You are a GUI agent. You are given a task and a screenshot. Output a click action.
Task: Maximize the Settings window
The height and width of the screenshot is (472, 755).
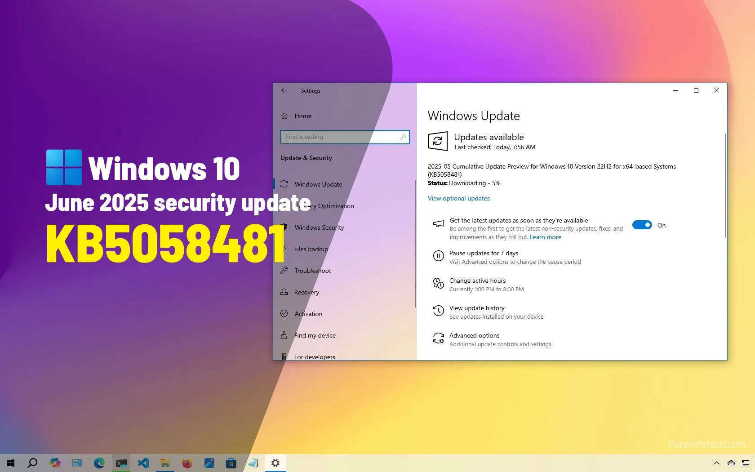coord(696,90)
